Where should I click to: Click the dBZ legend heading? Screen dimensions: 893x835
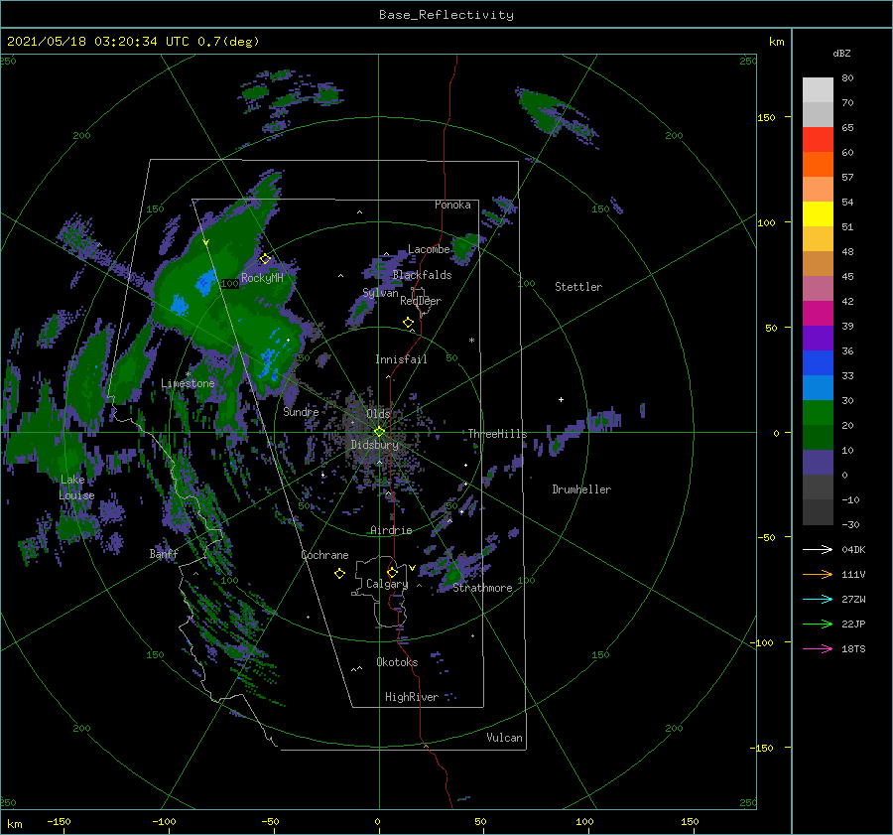841,53
